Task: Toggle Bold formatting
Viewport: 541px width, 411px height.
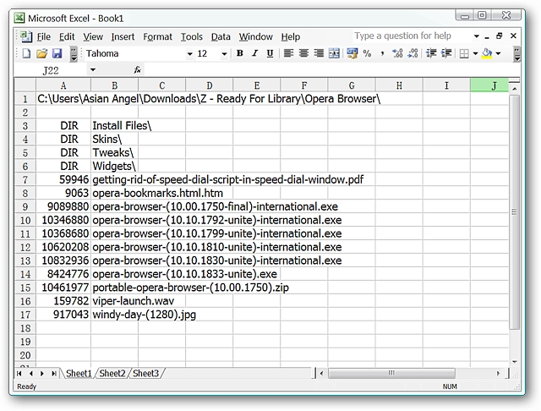Action: pyautogui.click(x=240, y=53)
